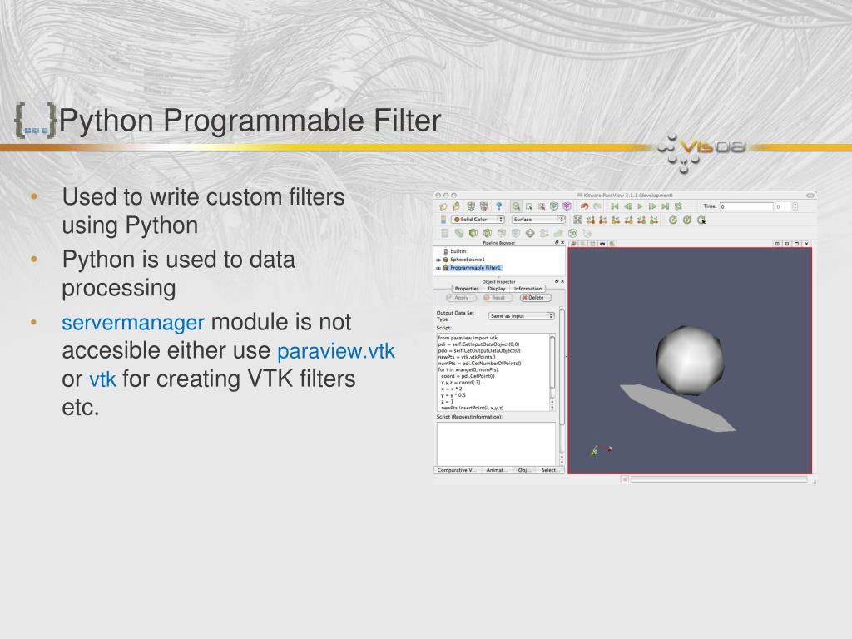852x639 pixels.
Task: Click the Disconnect from server icon
Action: pyautogui.click(x=484, y=206)
